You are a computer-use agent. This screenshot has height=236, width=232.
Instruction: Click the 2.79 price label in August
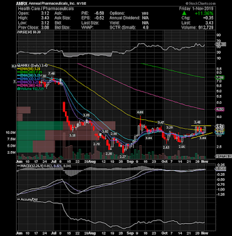click(x=97, y=144)
